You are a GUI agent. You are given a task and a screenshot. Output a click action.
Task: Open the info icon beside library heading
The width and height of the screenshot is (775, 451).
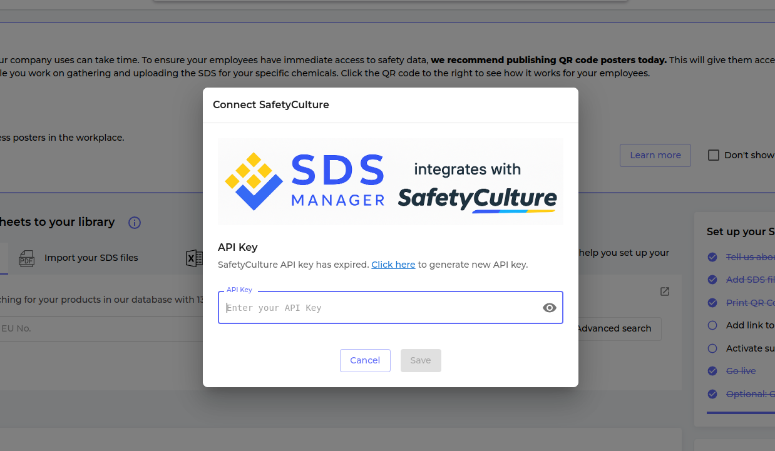[135, 223]
